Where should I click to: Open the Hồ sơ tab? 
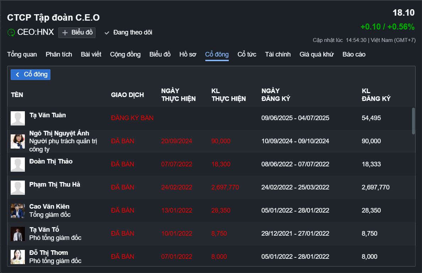pyautogui.click(x=188, y=54)
